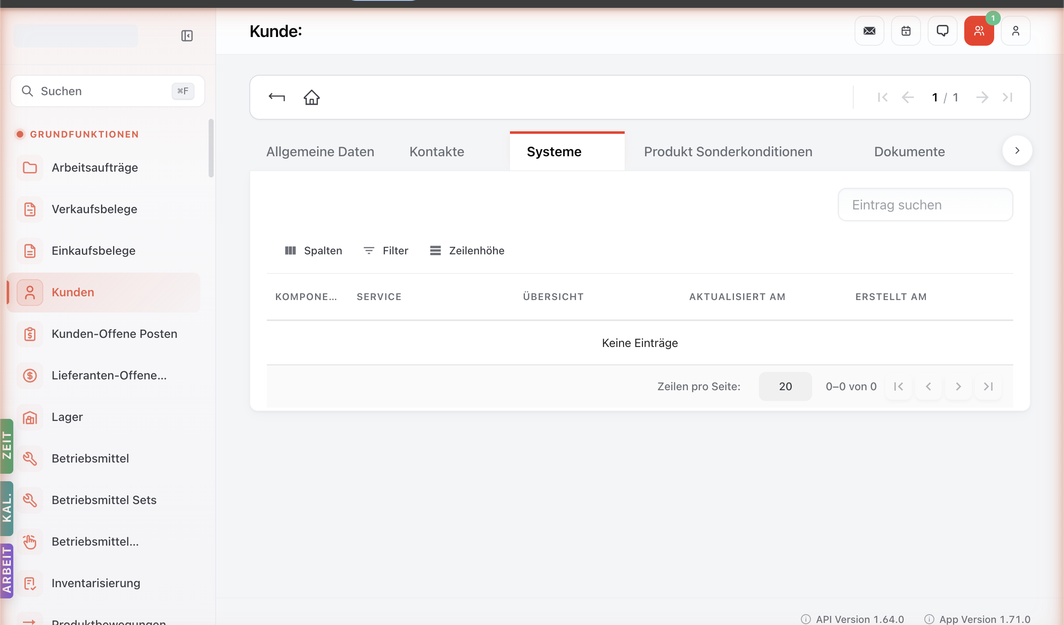Open the calendar icon in header
Screen dimensions: 1064x625
point(906,31)
